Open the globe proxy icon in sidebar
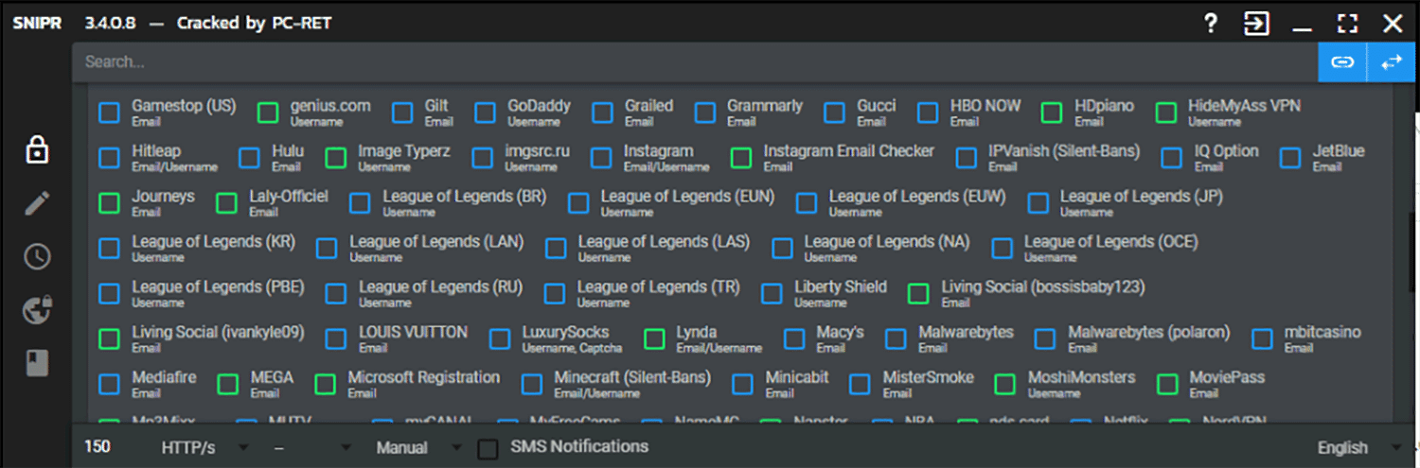The height and width of the screenshot is (468, 1420). pos(37,310)
